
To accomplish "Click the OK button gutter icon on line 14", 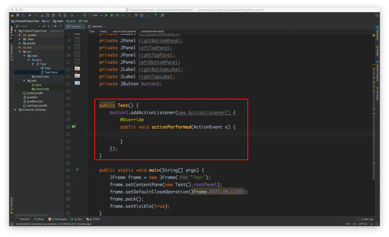I will (77, 83).
